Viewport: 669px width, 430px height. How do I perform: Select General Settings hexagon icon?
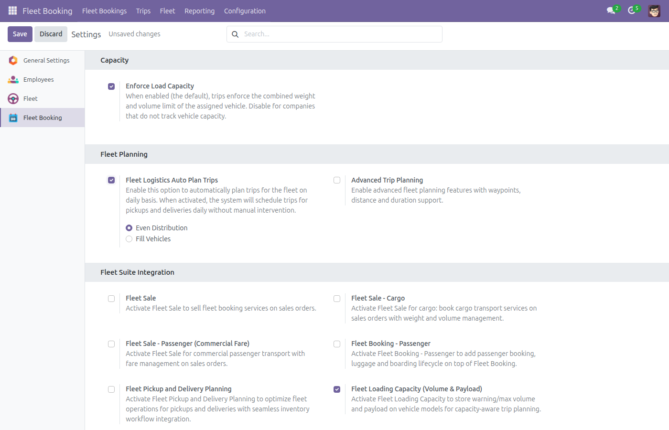pos(13,60)
